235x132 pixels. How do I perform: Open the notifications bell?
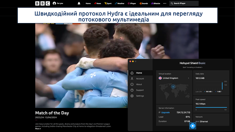79,3
